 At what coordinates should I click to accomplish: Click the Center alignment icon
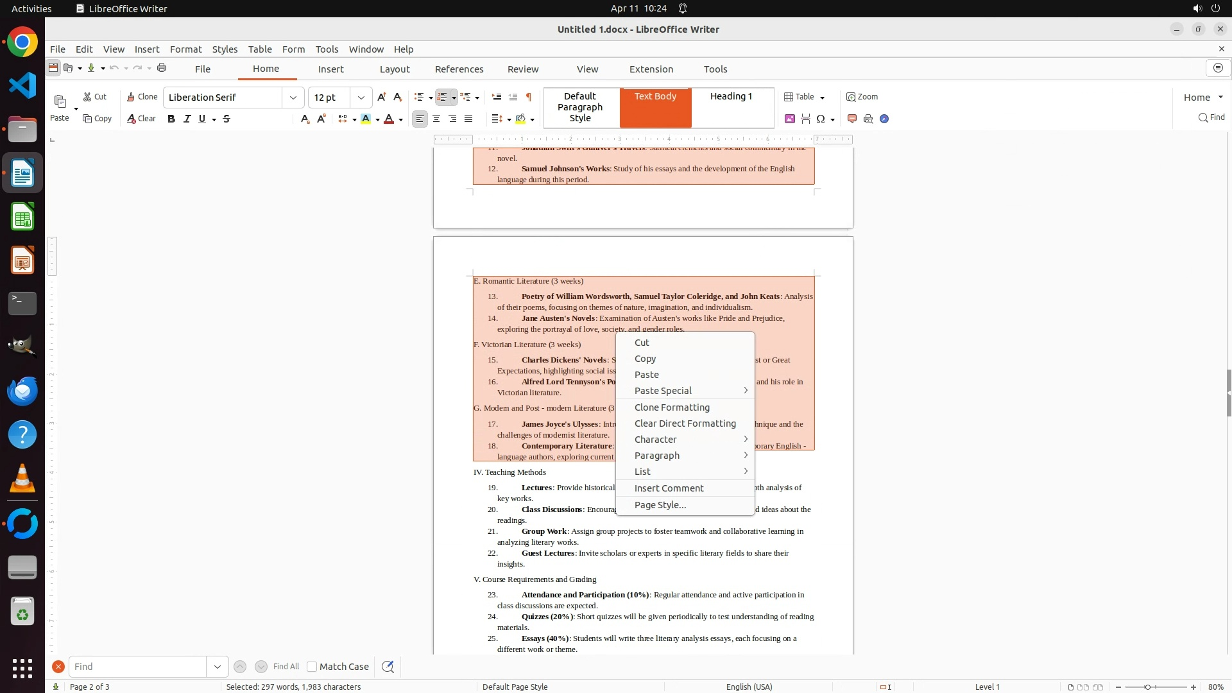click(x=436, y=119)
